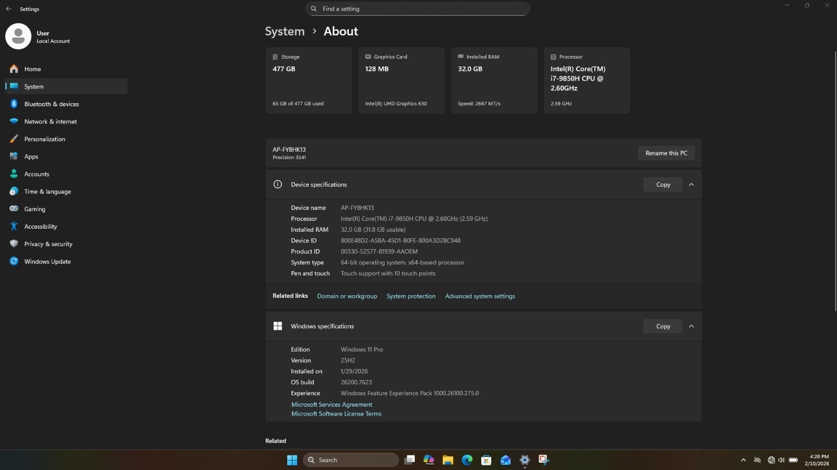Go to Home in the sidebar
The width and height of the screenshot is (837, 470).
[x=66, y=69]
